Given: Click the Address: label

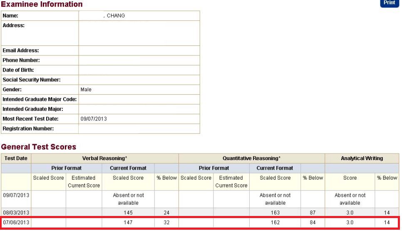Looking at the screenshot, I should [x=14, y=25].
